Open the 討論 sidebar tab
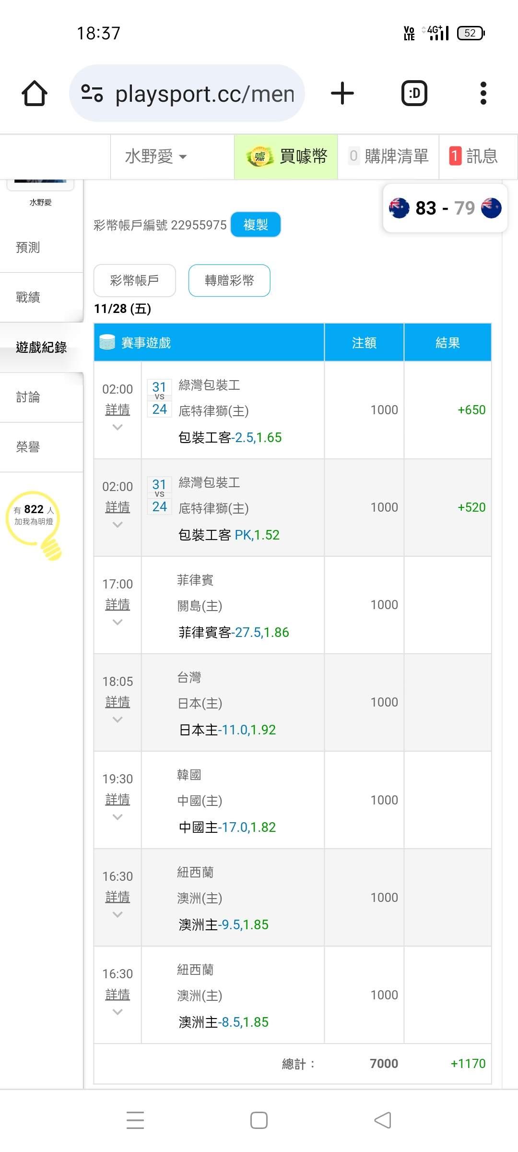Viewport: 518px width, 1152px height. (28, 397)
